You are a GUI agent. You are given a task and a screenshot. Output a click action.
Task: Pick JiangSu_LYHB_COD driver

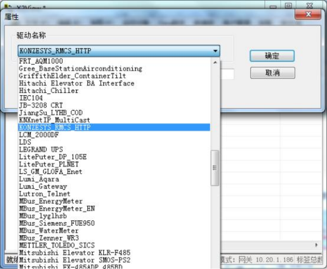(114, 113)
